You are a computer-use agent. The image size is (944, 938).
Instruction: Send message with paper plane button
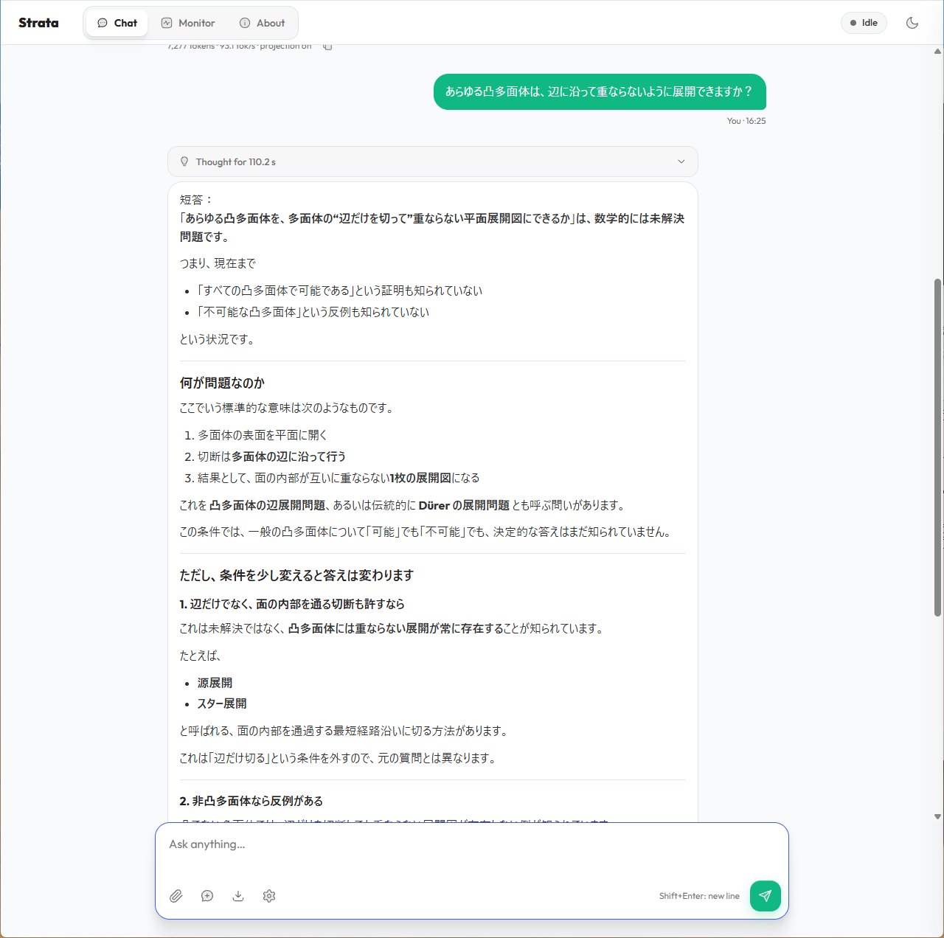click(766, 896)
